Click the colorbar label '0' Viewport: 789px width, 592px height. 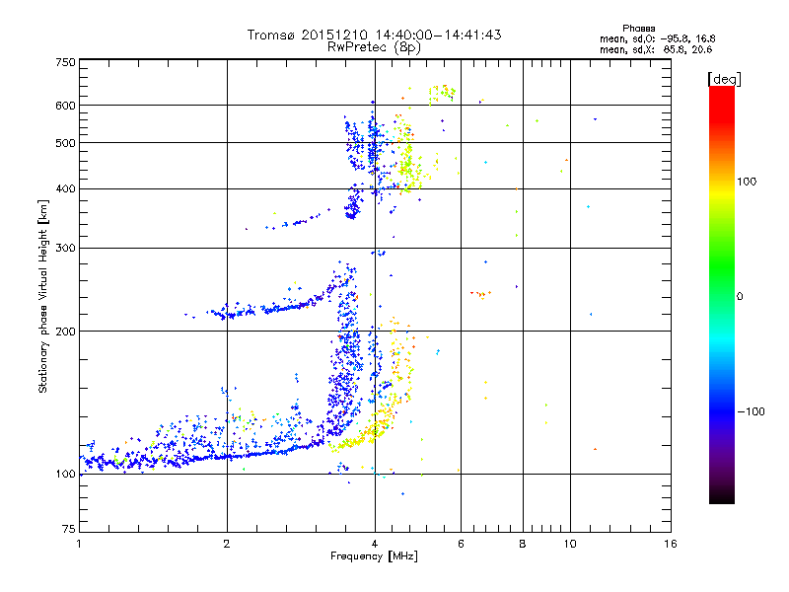[740, 296]
